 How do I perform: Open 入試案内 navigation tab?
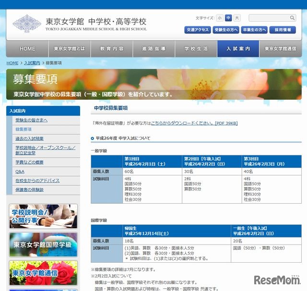coord(238,49)
